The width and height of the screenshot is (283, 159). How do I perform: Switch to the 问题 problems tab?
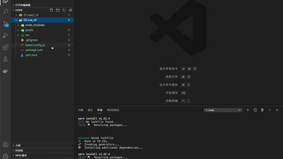(80, 110)
